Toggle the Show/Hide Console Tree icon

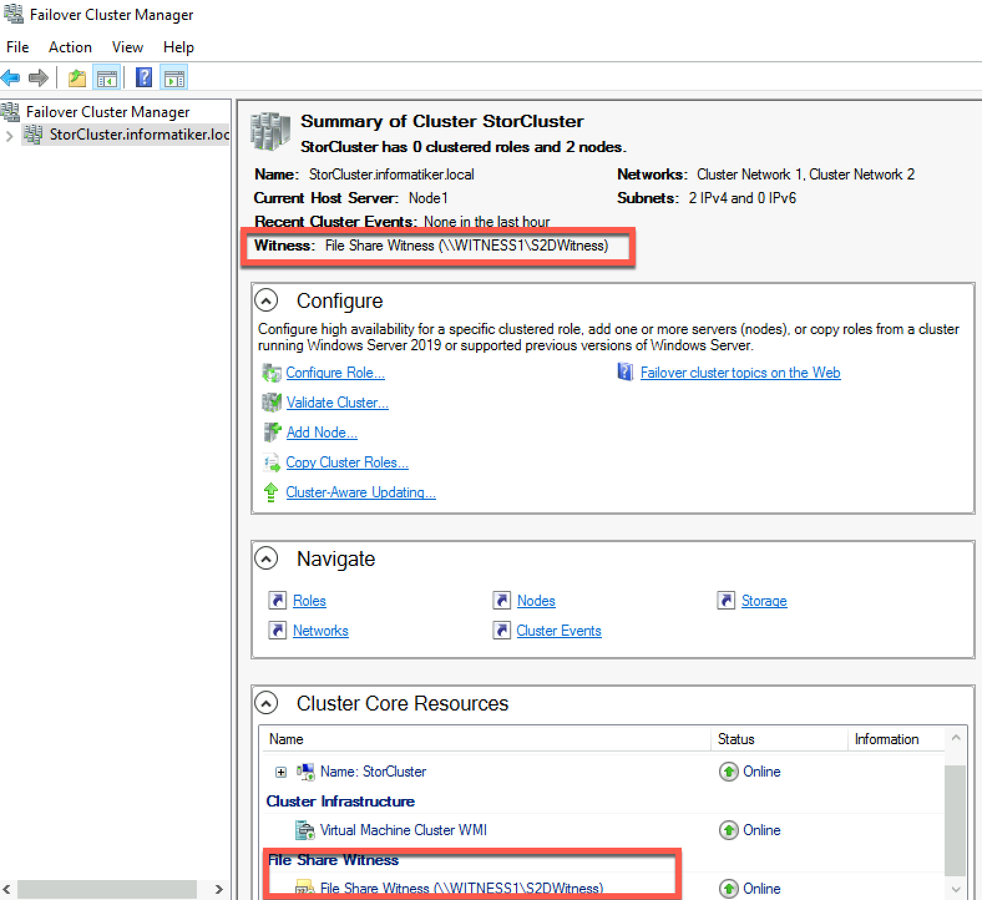point(107,78)
